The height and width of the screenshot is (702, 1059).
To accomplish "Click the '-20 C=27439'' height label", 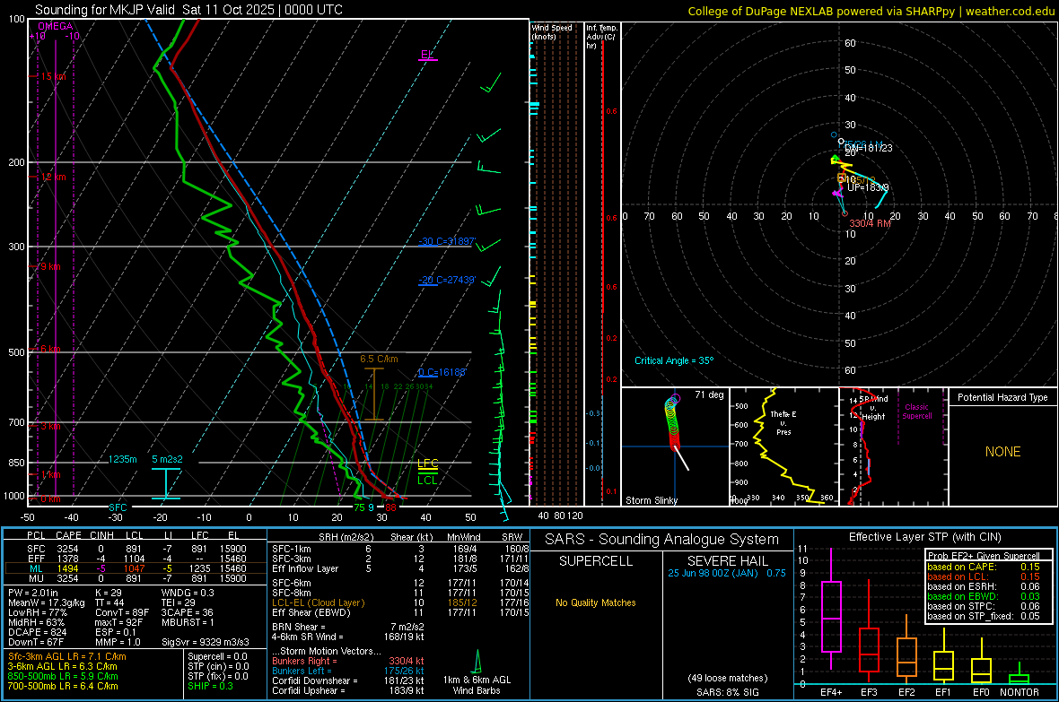I will point(447,280).
